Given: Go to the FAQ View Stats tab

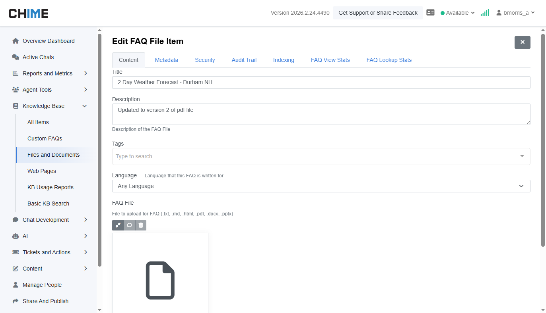Looking at the screenshot, I should tap(330, 60).
